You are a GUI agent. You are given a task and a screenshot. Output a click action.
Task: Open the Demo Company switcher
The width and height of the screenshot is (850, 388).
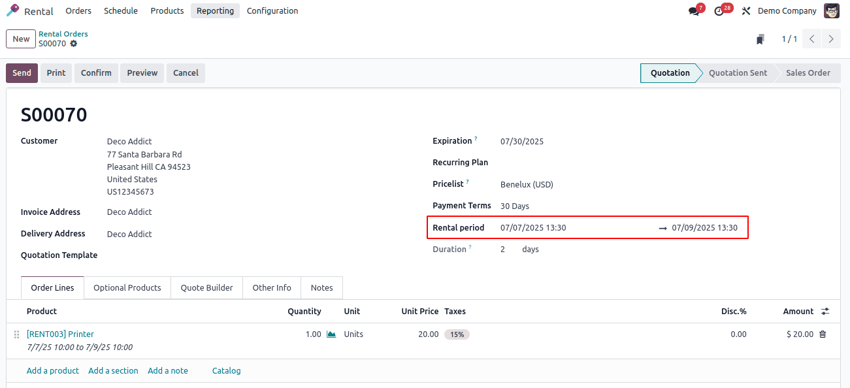[x=787, y=11]
